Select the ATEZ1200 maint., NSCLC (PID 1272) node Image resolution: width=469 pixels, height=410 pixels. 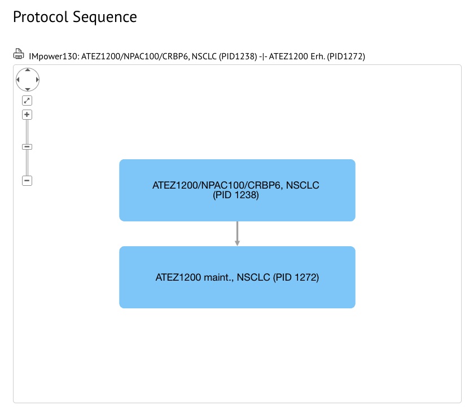(237, 277)
